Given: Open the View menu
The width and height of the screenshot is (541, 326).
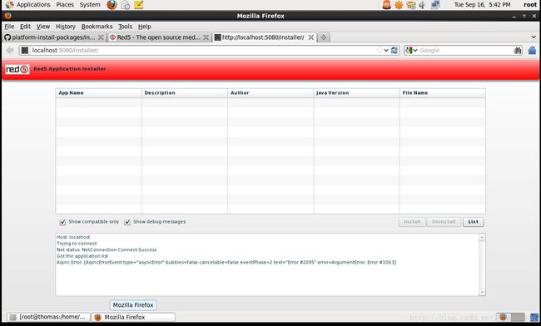Looking at the screenshot, I should (43, 27).
